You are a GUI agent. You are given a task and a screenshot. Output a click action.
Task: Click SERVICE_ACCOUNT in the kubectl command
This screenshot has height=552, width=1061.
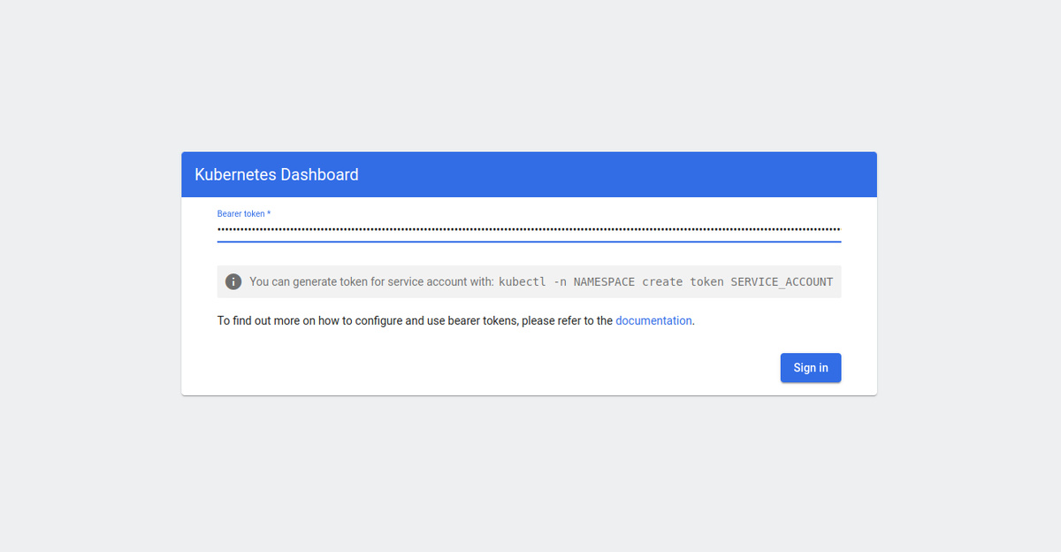[782, 282]
